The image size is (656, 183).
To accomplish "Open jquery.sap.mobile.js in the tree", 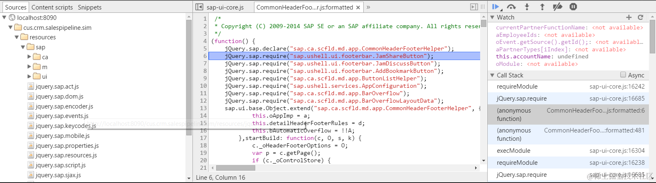I will click(x=63, y=136).
